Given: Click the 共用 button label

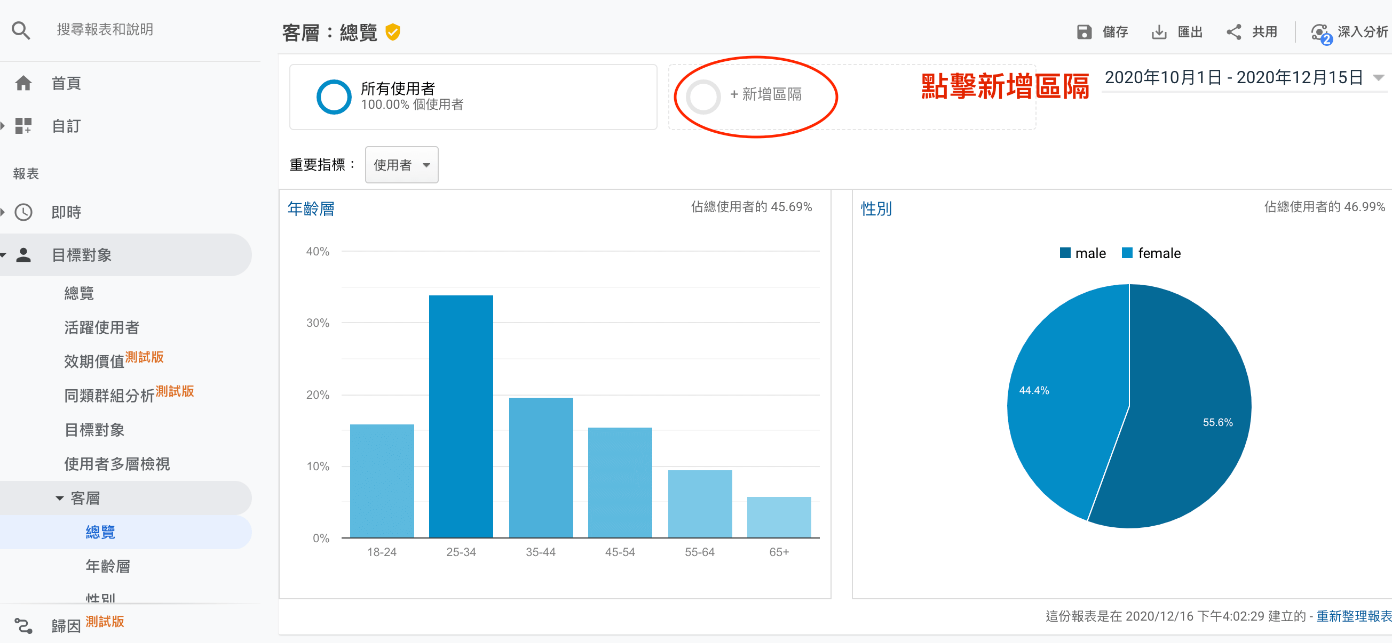Looking at the screenshot, I should point(1265,32).
